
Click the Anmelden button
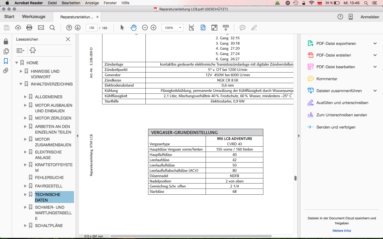(x=370, y=17)
